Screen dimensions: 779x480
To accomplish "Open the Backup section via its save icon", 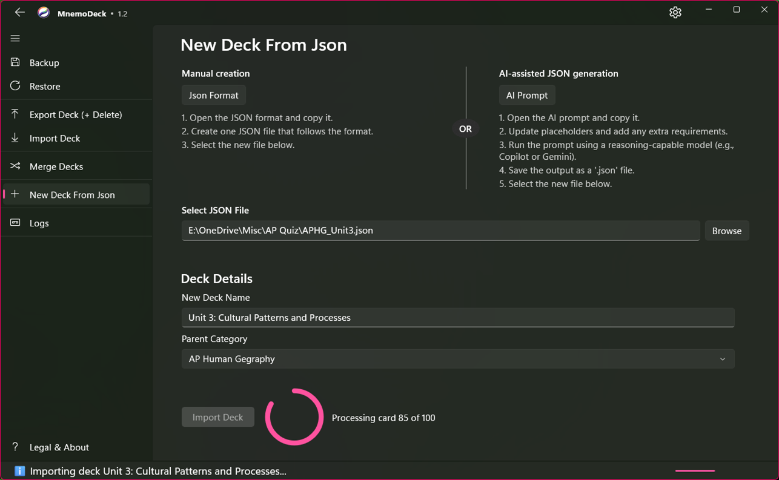I will pyautogui.click(x=15, y=62).
